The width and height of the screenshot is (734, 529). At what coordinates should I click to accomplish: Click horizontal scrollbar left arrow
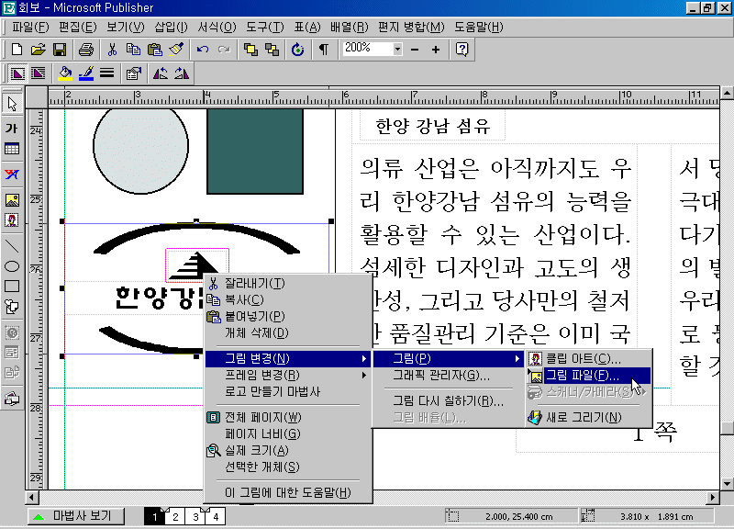tap(32, 497)
